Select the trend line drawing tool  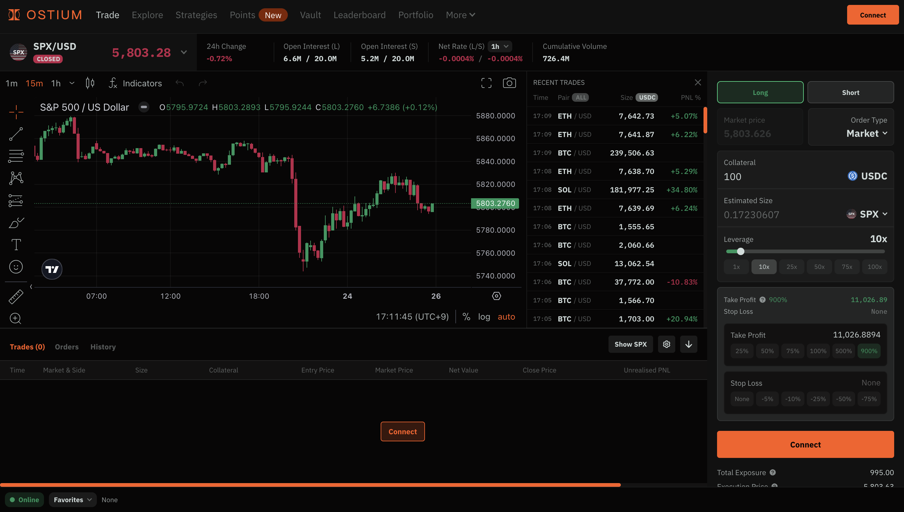point(16,134)
